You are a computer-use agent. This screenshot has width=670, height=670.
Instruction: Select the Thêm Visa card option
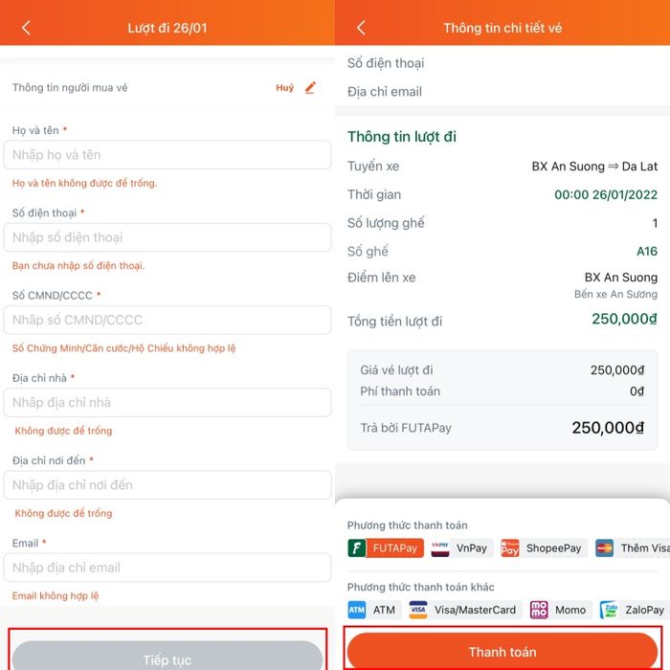[633, 547]
